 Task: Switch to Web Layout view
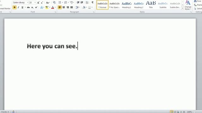click(x=178, y=112)
